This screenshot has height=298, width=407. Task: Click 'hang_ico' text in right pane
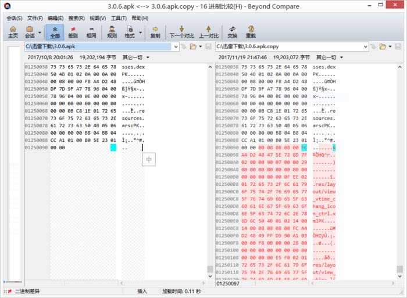[324, 206]
